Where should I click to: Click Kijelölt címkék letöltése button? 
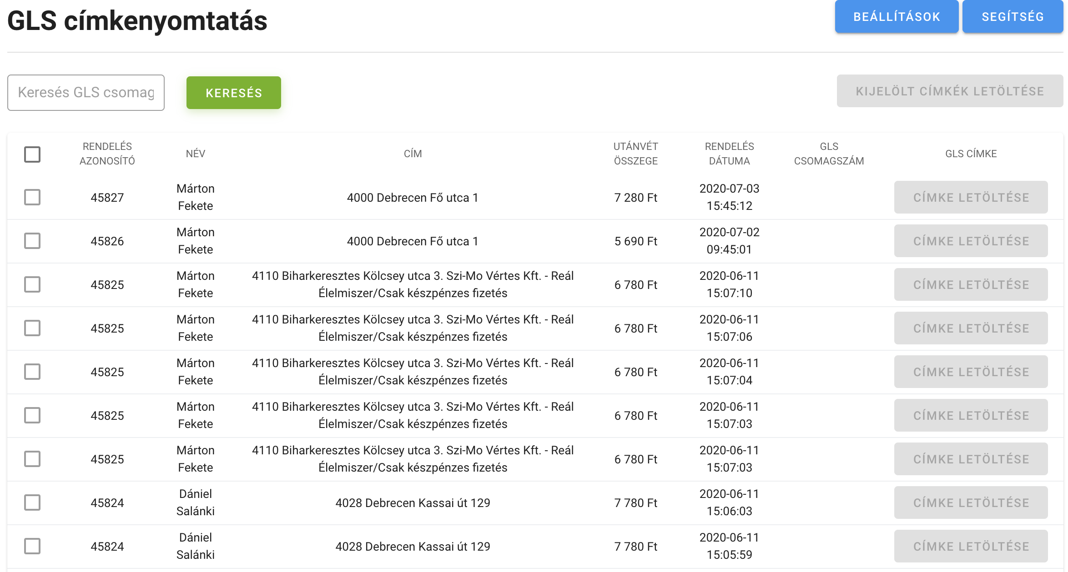tap(950, 91)
